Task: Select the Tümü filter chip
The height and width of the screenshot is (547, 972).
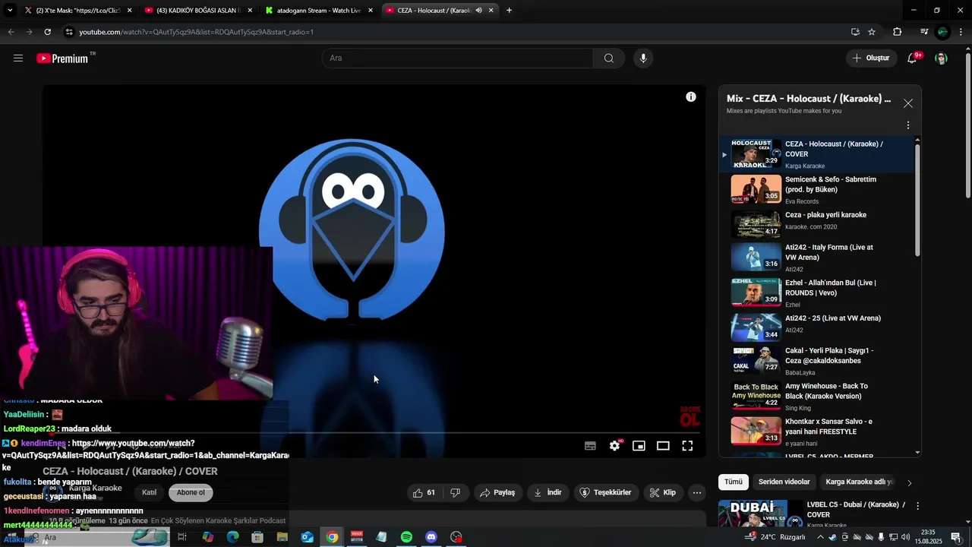Action: click(x=734, y=482)
